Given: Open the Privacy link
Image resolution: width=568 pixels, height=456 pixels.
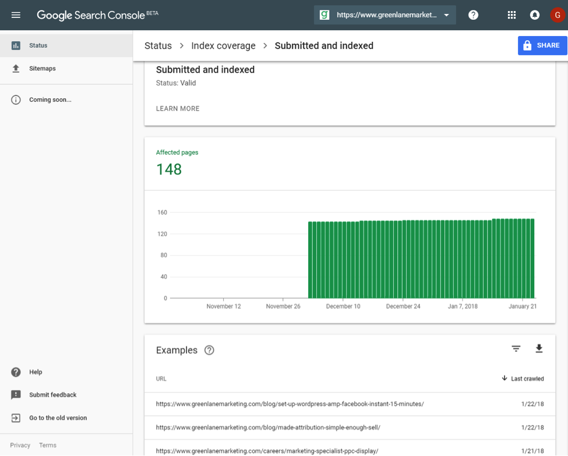Looking at the screenshot, I should (20, 445).
